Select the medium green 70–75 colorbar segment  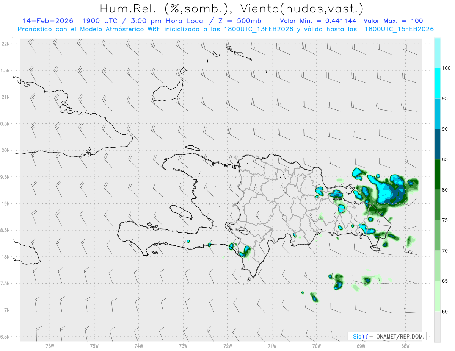click(437, 236)
